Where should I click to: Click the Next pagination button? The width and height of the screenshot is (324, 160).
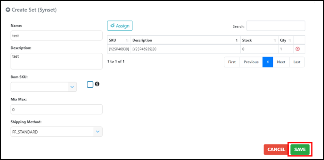[x=281, y=62]
